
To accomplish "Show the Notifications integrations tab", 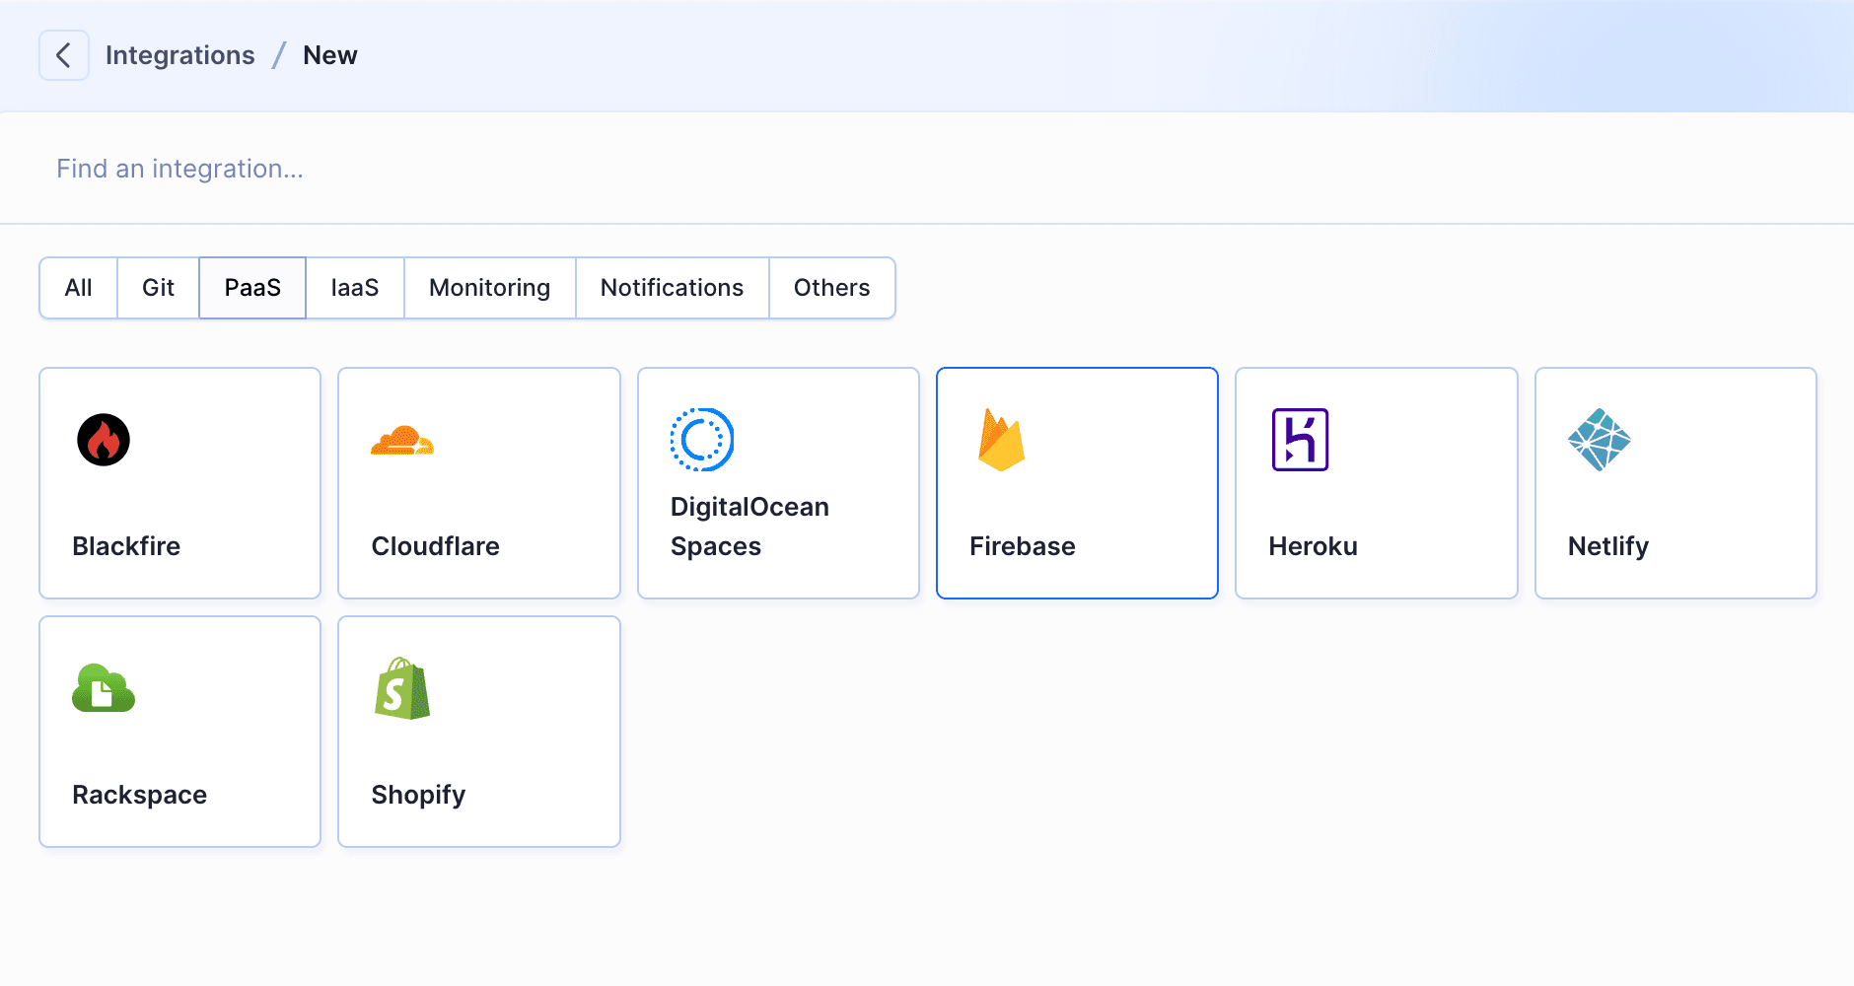I will coord(673,288).
